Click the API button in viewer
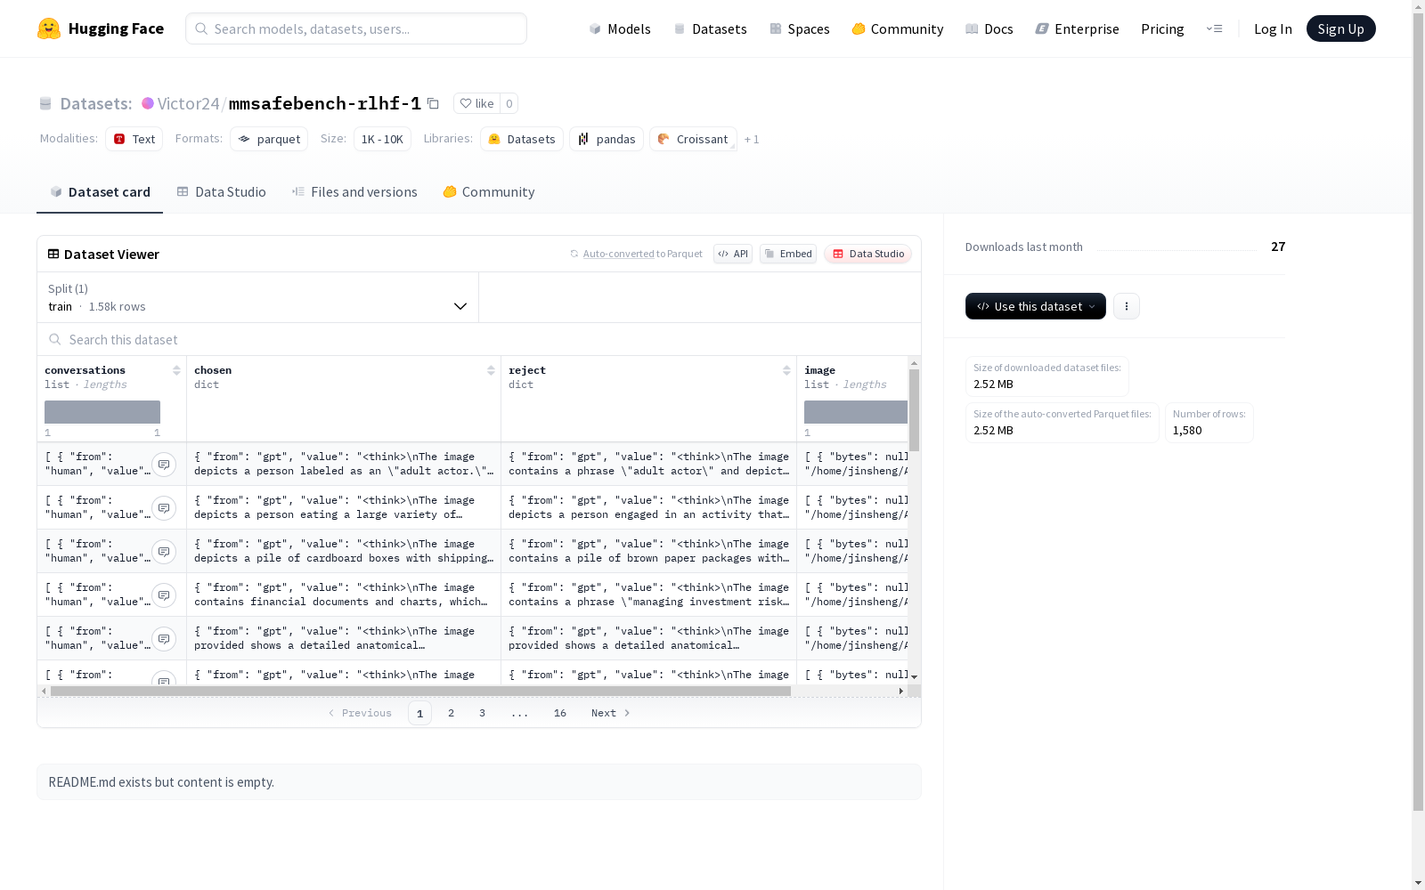The image size is (1425, 890). click(733, 254)
